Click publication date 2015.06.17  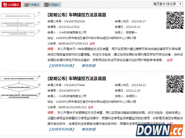coord(139,21)
